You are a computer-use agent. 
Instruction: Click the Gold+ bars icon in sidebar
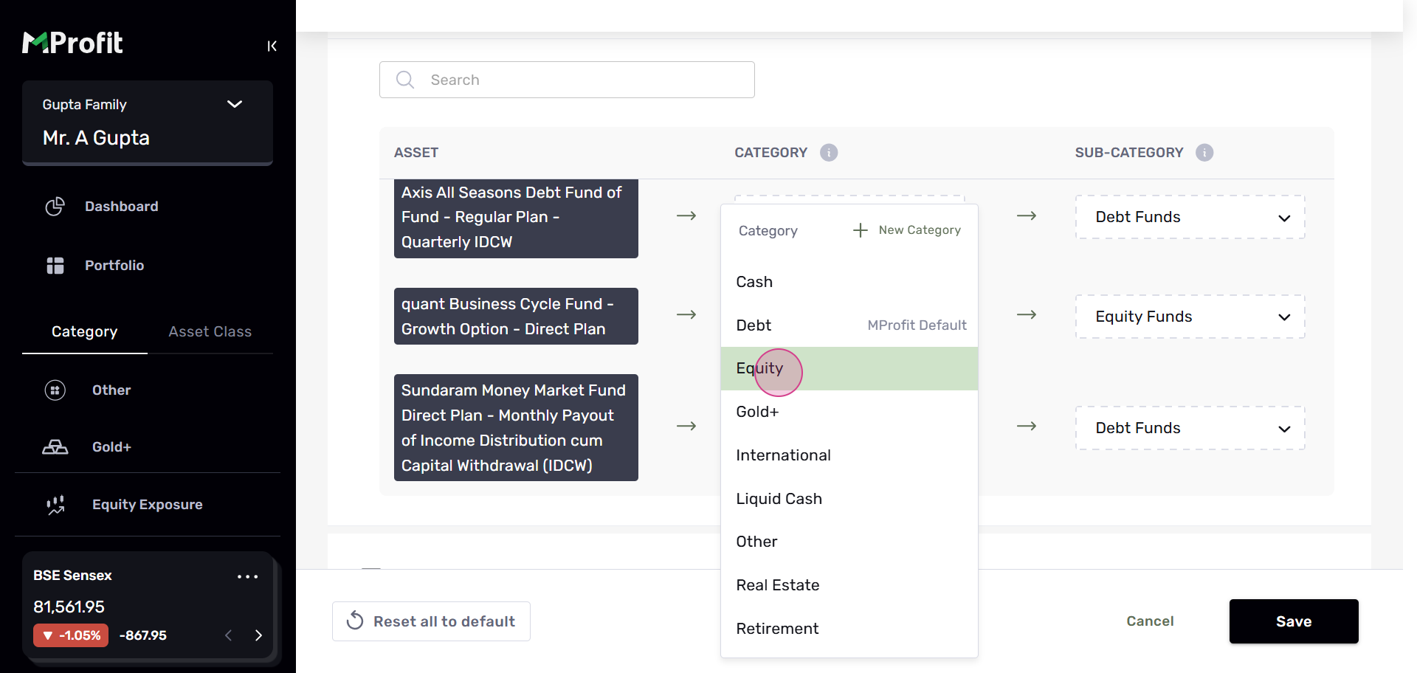tap(55, 447)
